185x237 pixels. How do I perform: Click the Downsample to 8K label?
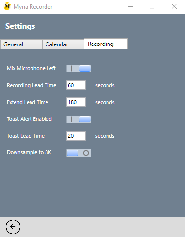pos(29,152)
